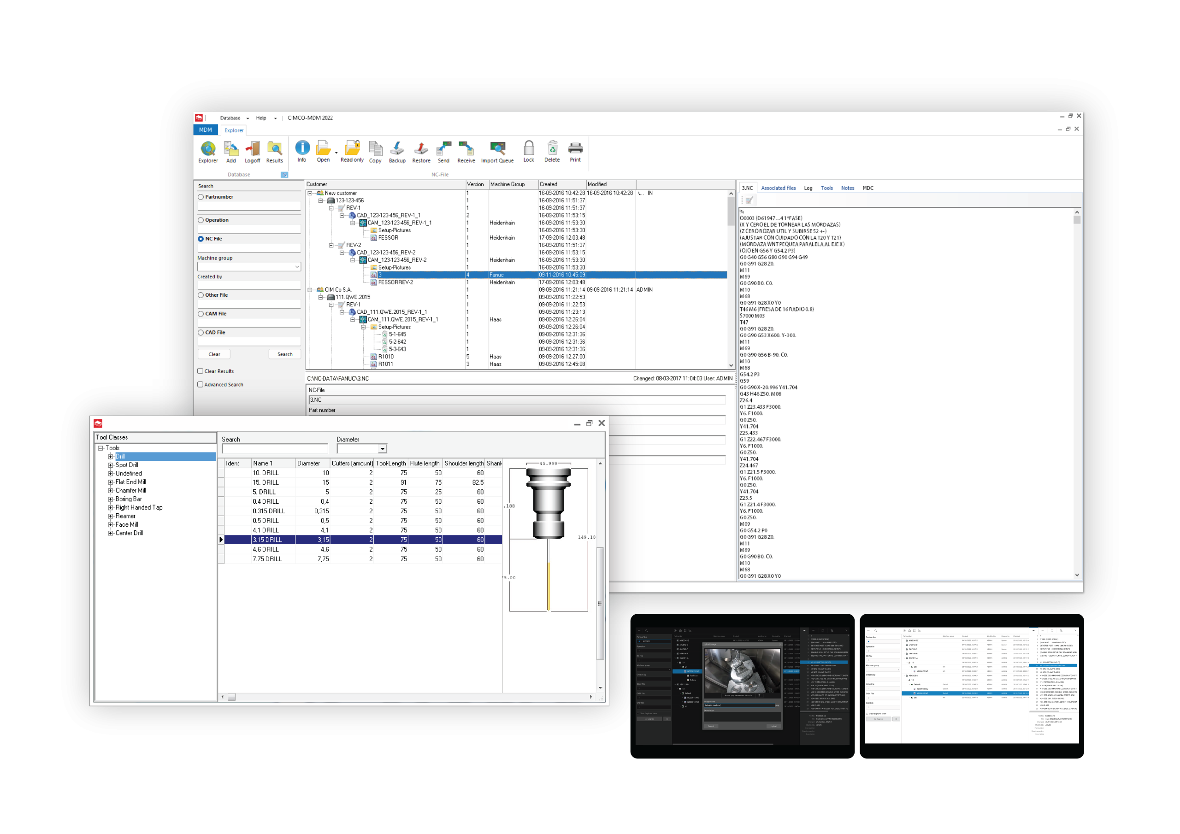Open the MDC tab

tap(868, 188)
